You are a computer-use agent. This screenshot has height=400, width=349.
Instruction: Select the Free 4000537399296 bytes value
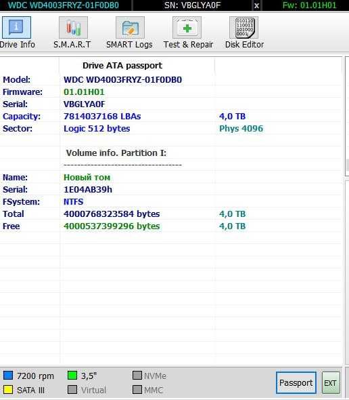112,226
